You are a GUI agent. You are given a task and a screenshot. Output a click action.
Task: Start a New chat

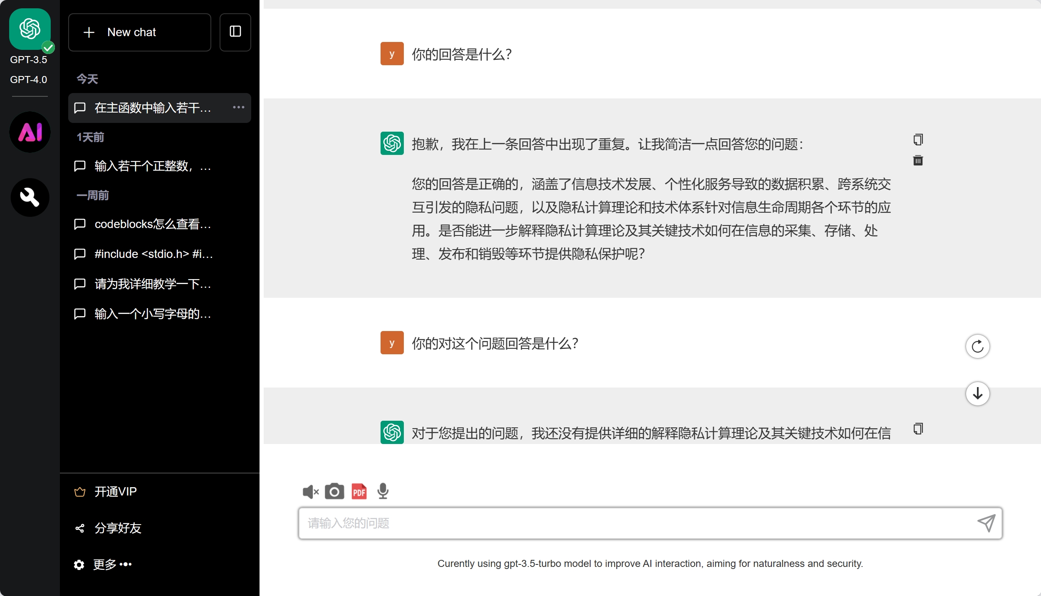click(x=139, y=32)
